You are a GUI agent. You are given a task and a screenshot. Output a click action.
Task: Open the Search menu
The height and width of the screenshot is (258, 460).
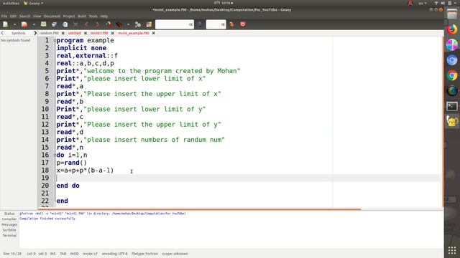tap(25, 16)
